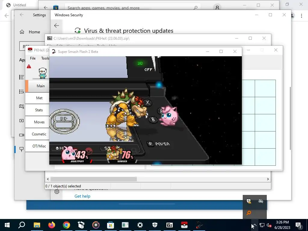Open the File menu in PKHeX
The image size is (308, 231).
(x=33, y=58)
